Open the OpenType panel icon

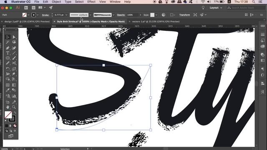262,75
